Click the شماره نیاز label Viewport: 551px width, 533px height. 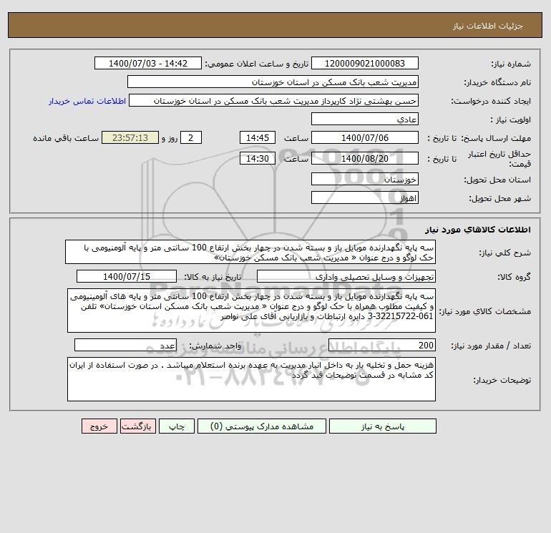click(511, 64)
